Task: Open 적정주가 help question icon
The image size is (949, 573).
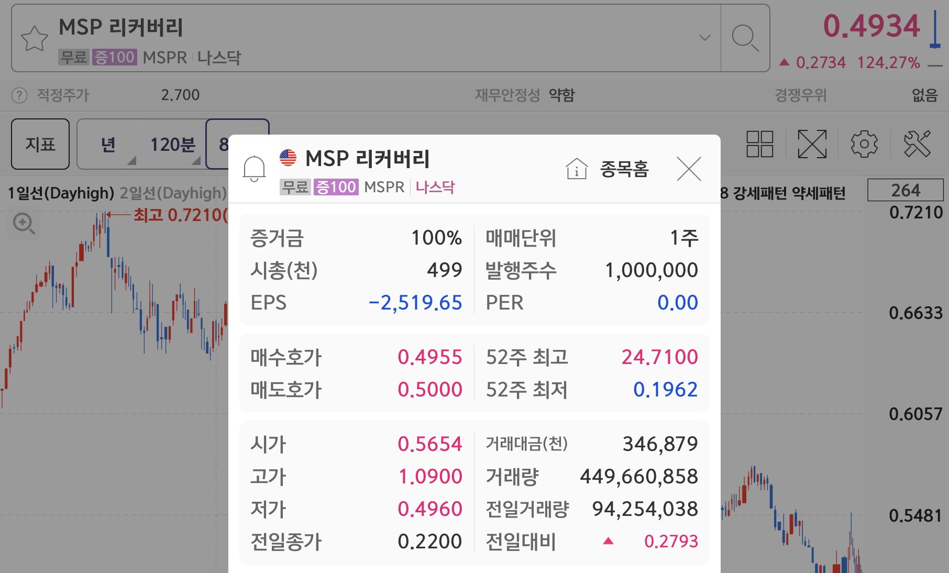Action: pyautogui.click(x=19, y=95)
